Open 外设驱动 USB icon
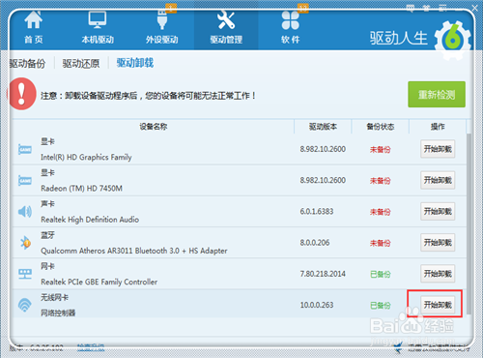 [x=162, y=20]
